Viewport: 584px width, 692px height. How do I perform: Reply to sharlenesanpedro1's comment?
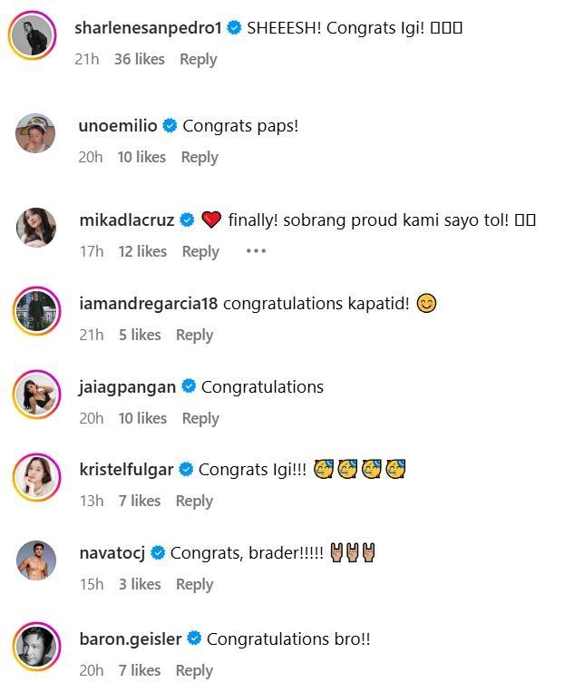pyautogui.click(x=198, y=59)
